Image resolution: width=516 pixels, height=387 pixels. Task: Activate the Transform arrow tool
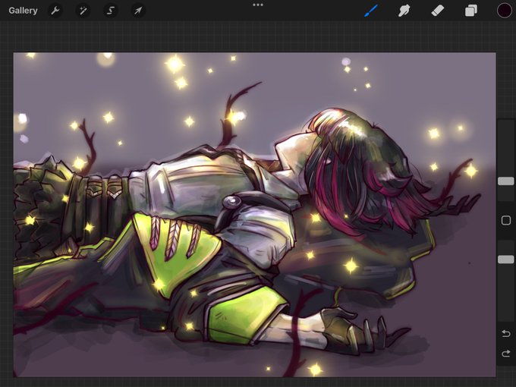[138, 11]
